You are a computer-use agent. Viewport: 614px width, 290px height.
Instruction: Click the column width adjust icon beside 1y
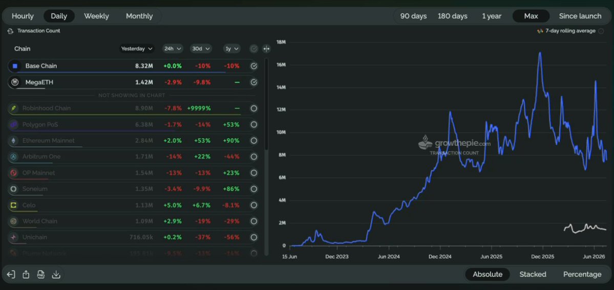pos(266,49)
